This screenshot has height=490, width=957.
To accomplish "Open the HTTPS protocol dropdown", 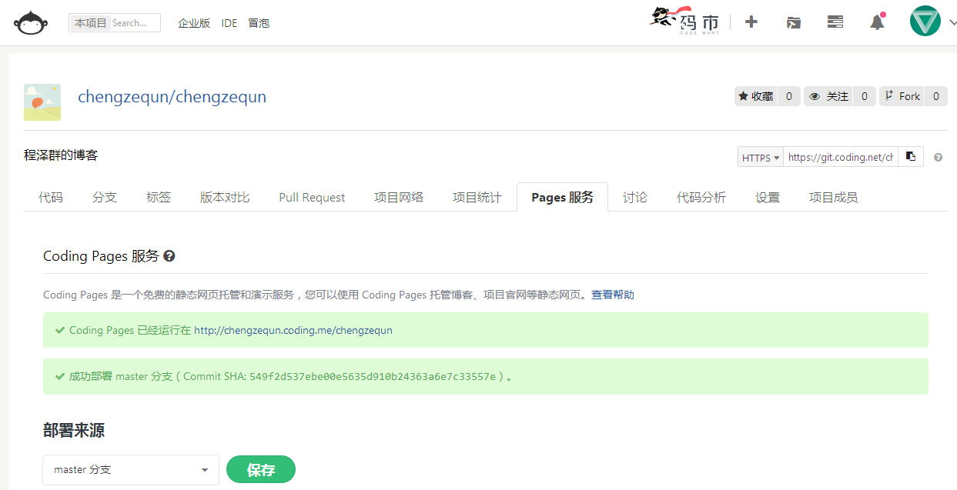I will [x=760, y=157].
